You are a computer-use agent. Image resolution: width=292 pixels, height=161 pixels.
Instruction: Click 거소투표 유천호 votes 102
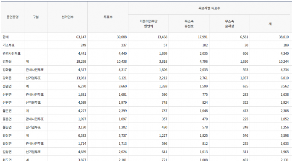(205, 45)
